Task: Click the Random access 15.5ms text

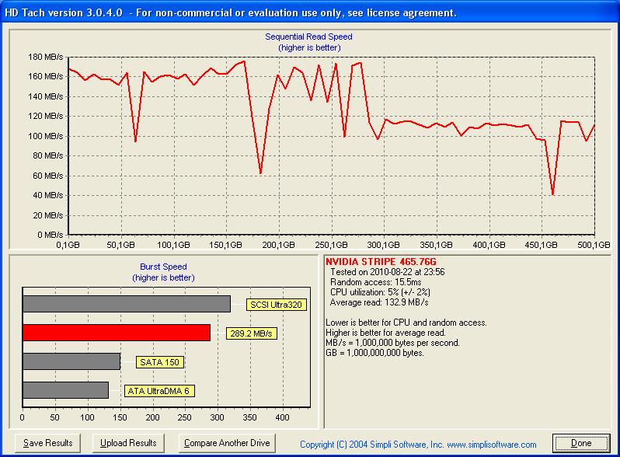Action: (x=375, y=282)
